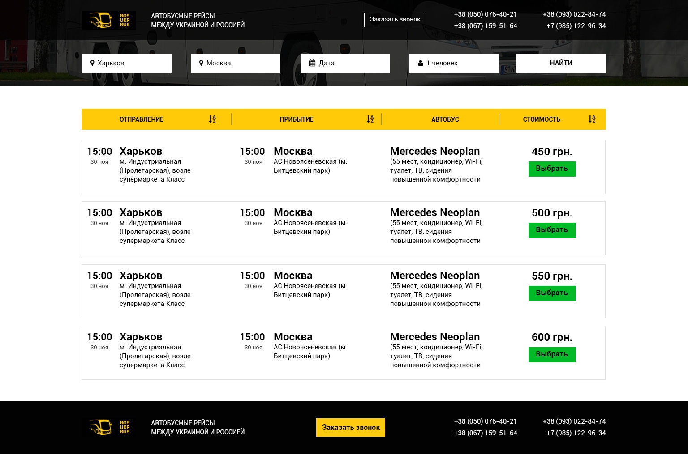Sort by arrival using the sort icon

tap(370, 119)
